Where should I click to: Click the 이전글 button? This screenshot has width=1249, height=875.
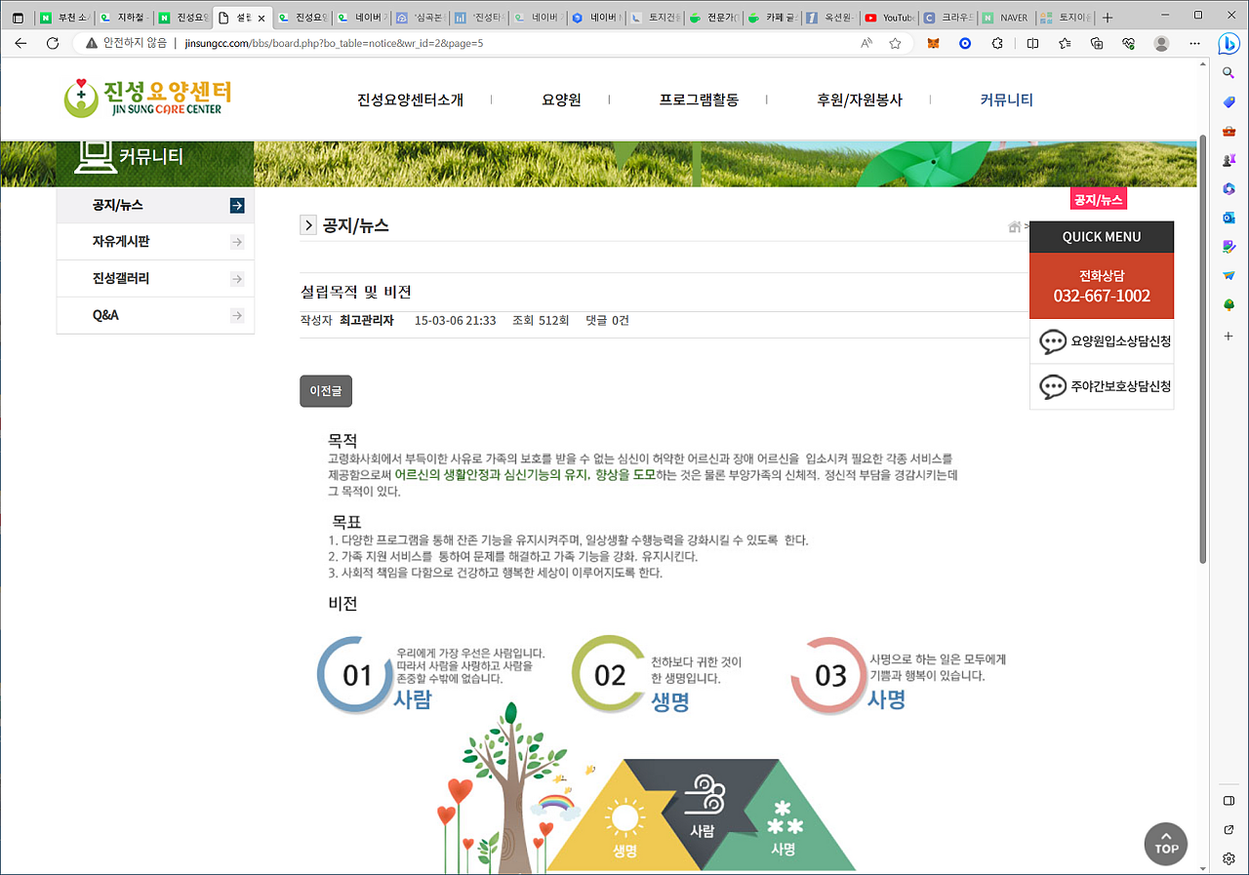coord(326,391)
